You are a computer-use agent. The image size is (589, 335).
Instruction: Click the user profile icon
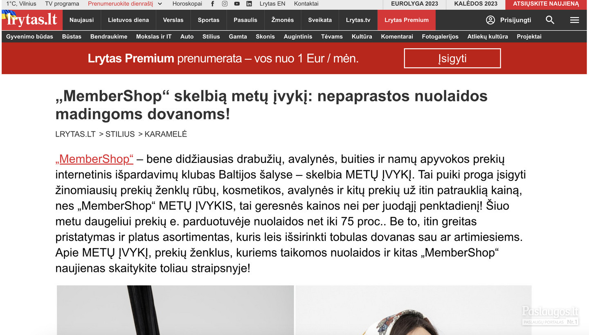point(490,20)
